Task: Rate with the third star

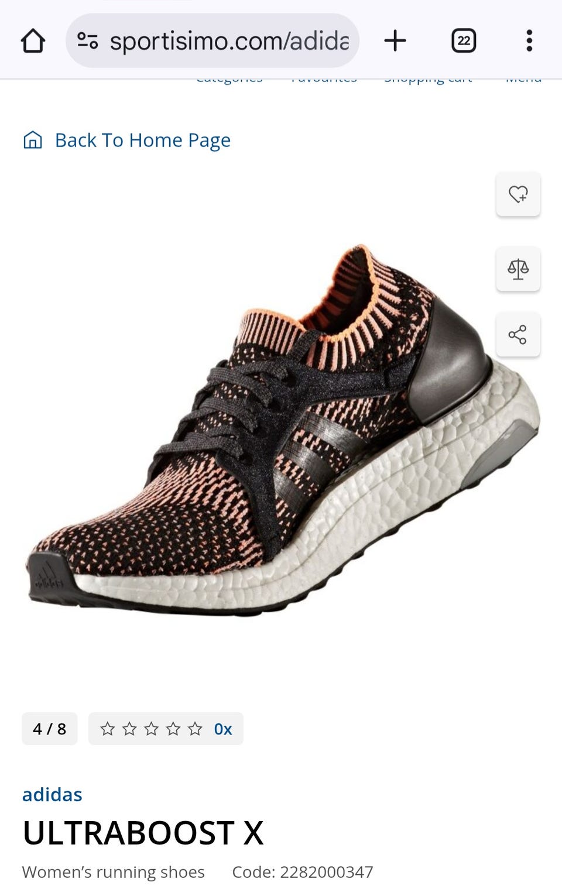Action: tap(151, 729)
